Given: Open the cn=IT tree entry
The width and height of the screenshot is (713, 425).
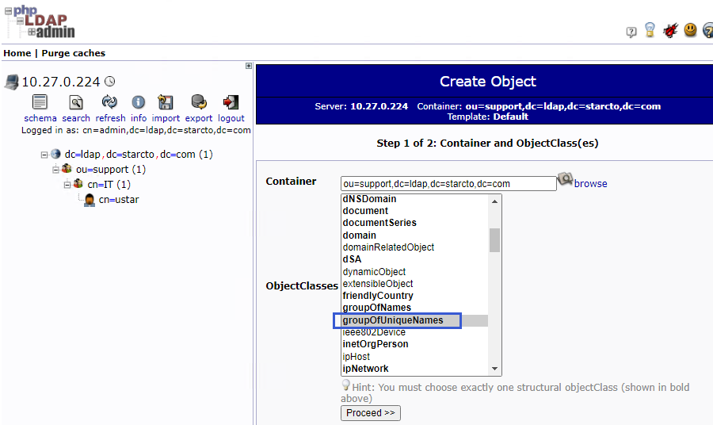Looking at the screenshot, I should 109,184.
